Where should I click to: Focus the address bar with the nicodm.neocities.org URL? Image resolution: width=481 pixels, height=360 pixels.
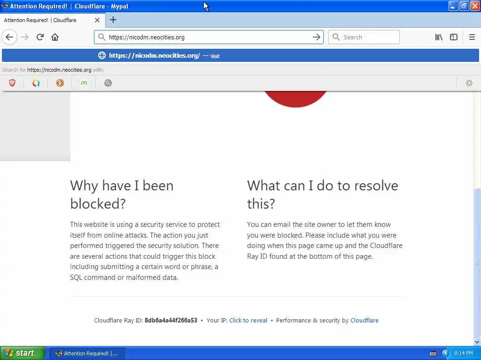pos(209,37)
